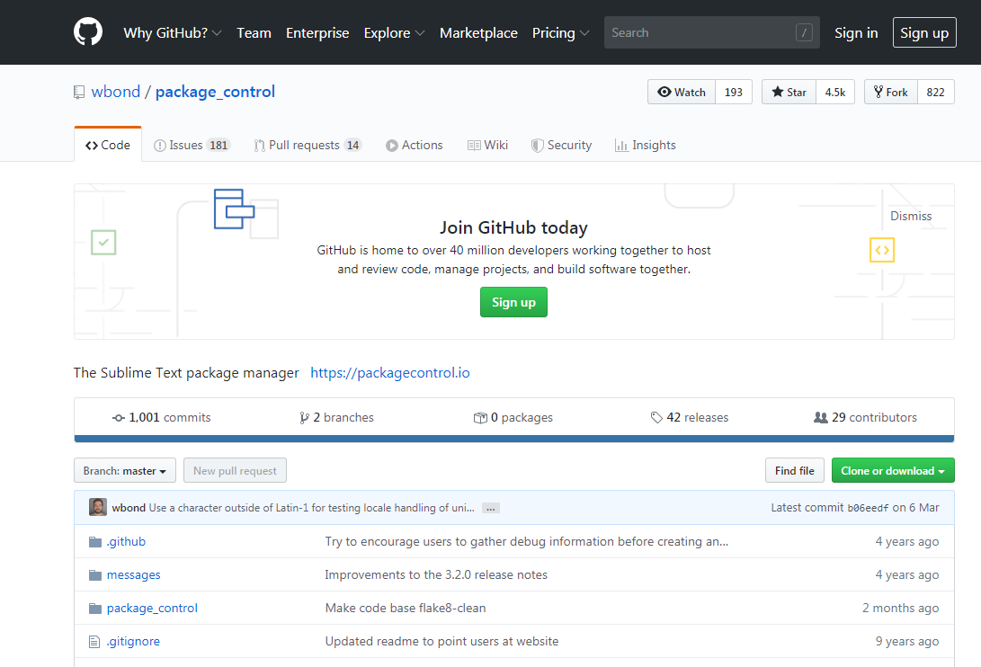Switch to the Pull requests tab
This screenshot has height=667, width=981.
pyautogui.click(x=308, y=145)
